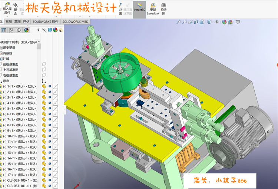Click appearance swatch triangle for component 15<1>
Viewport: 278px width, 189px height.
[55, 164]
